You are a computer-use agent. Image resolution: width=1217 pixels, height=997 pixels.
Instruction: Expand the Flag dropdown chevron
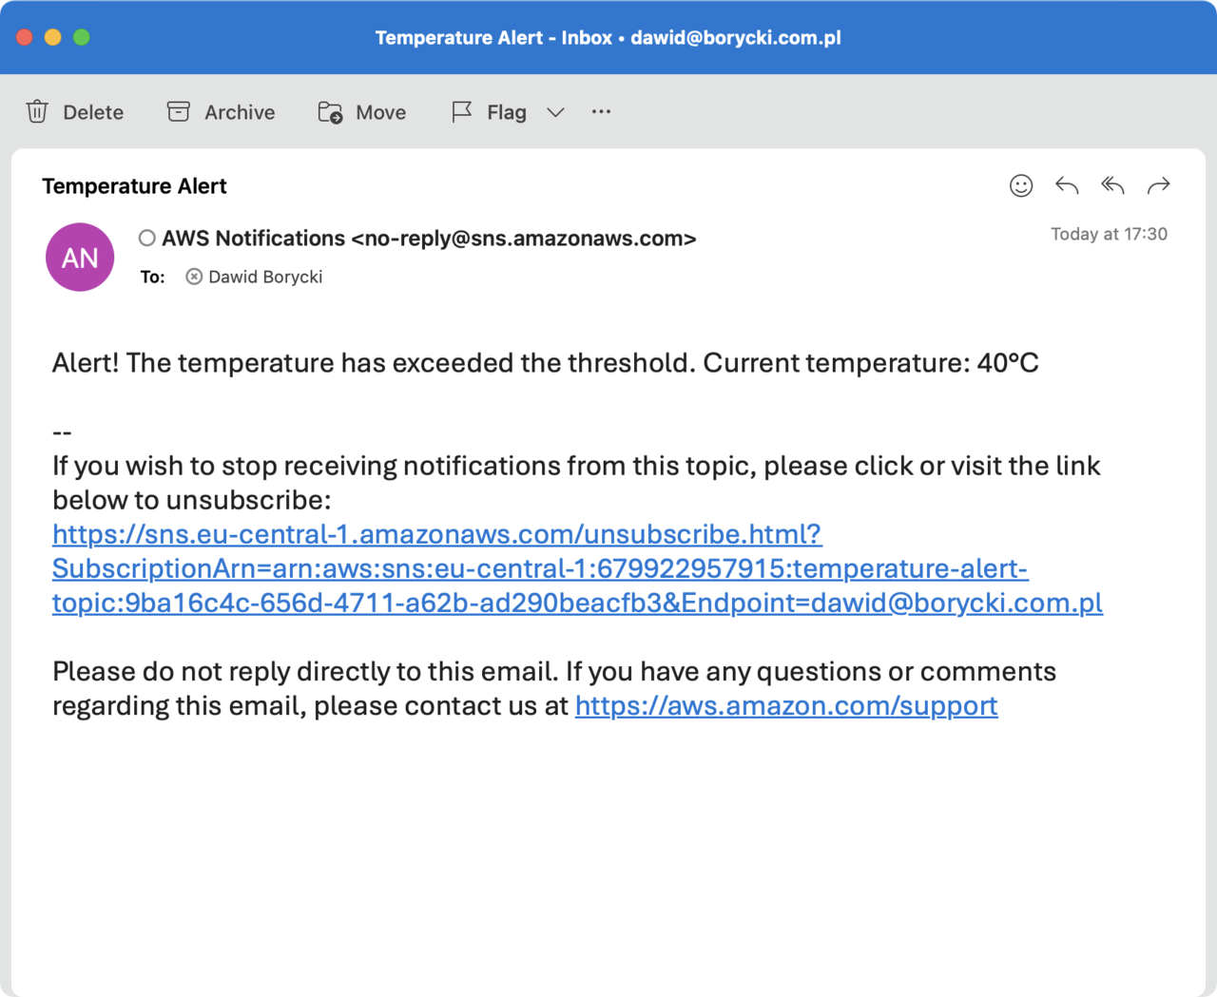(556, 112)
